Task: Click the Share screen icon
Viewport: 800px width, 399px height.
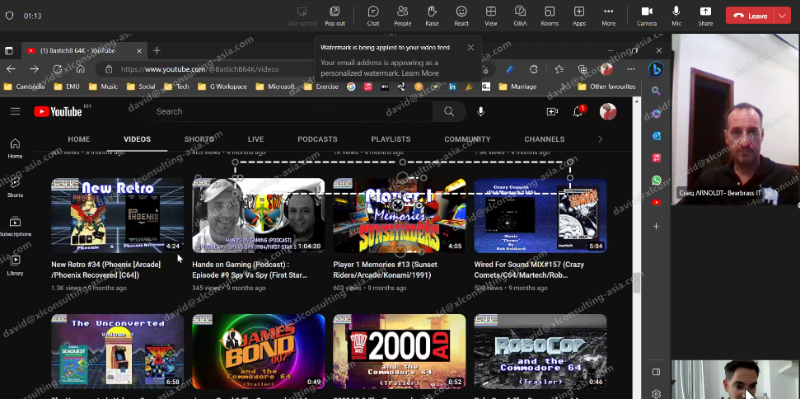Action: tap(705, 16)
